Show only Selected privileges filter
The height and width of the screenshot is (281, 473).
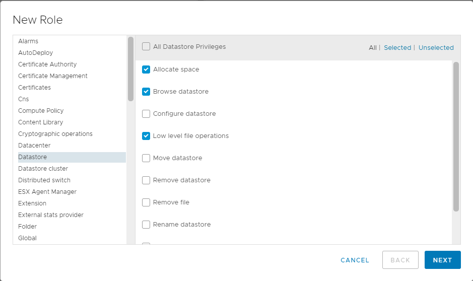coord(397,48)
